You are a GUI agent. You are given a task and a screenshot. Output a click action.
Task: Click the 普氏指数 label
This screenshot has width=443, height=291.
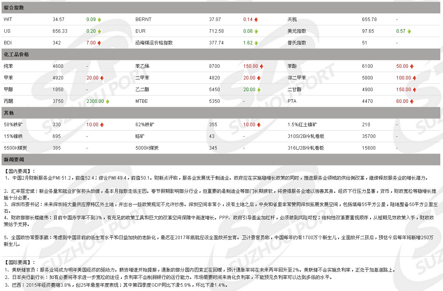297,43
